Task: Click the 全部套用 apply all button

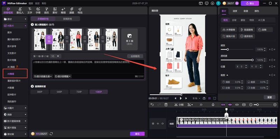Action: (135, 56)
